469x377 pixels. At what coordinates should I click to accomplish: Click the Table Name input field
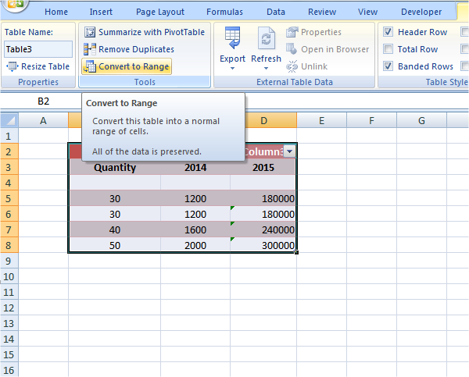click(38, 48)
